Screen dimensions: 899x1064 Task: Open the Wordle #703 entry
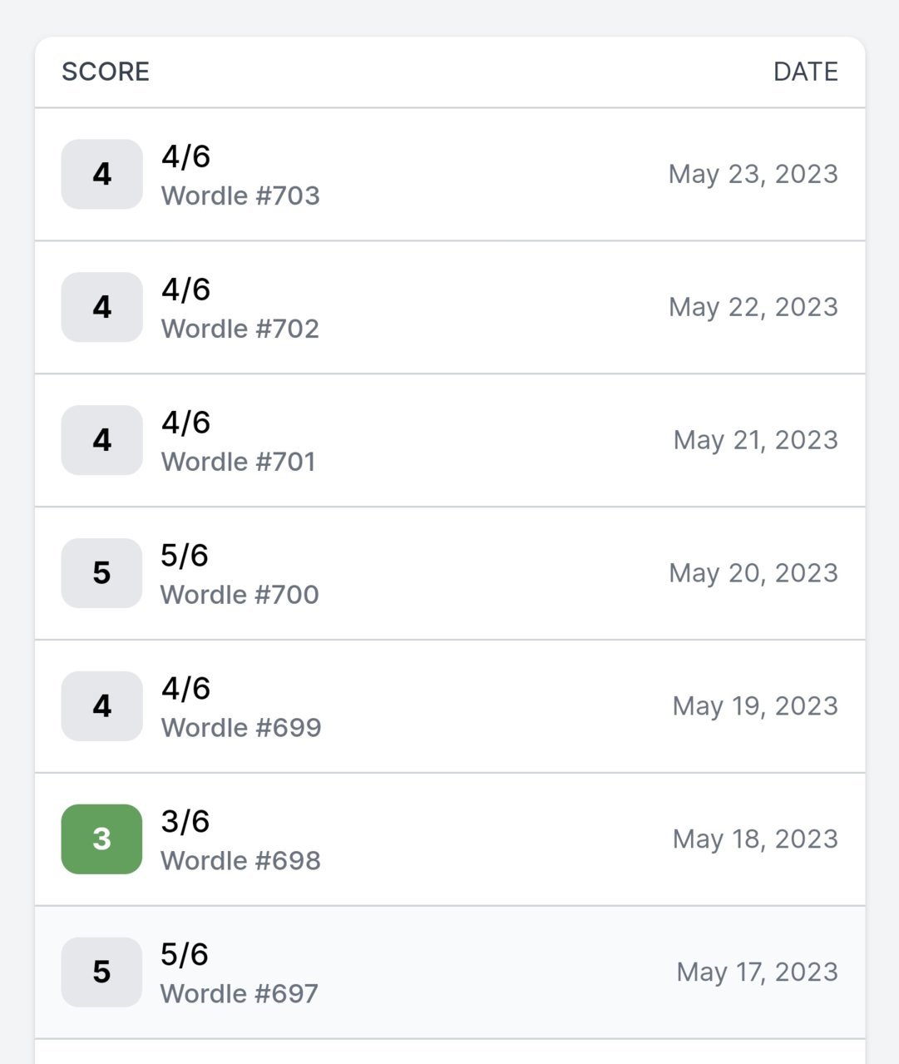coord(240,195)
